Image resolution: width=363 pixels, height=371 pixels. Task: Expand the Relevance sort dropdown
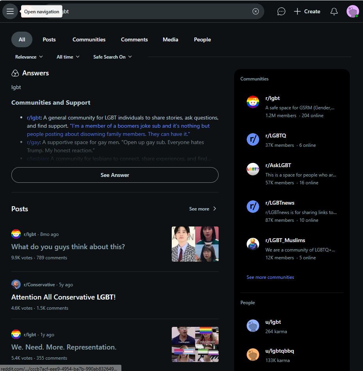tap(29, 57)
